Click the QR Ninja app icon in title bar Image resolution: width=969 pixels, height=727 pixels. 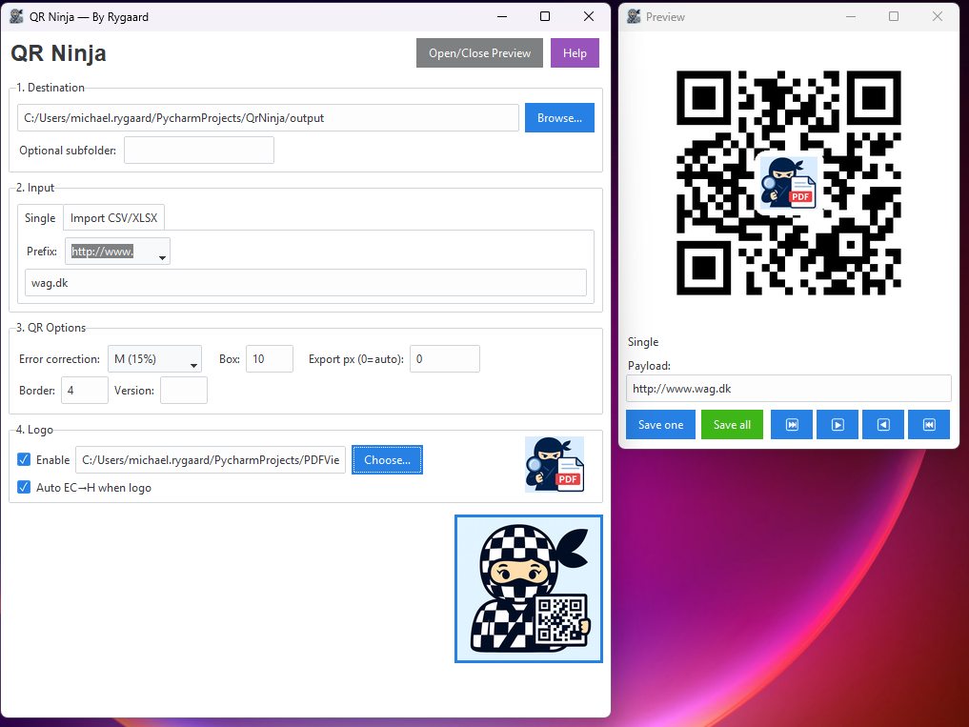point(17,16)
